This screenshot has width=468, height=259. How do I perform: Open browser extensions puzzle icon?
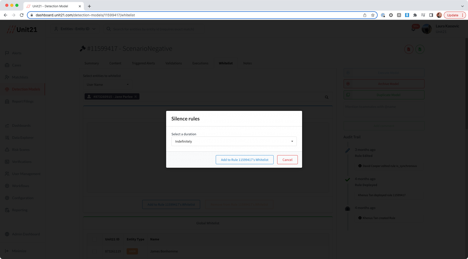[415, 15]
